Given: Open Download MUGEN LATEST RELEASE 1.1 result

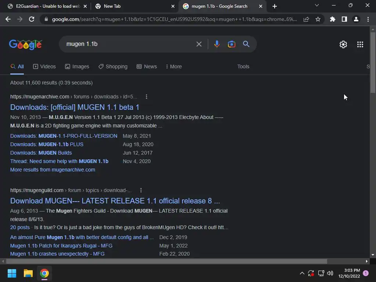Looking at the screenshot, I should point(115,201).
